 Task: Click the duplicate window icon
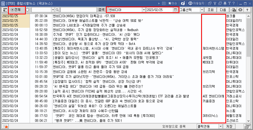[x=220, y=3]
